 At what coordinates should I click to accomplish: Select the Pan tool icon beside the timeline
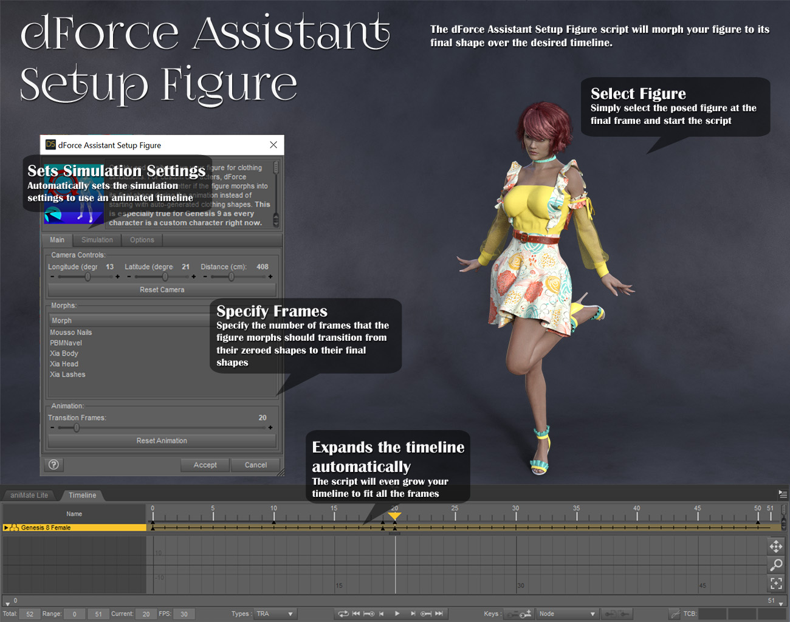pyautogui.click(x=776, y=547)
